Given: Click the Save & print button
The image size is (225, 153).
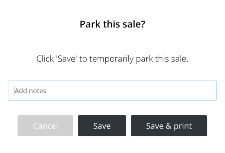Looking at the screenshot, I should (x=169, y=126).
